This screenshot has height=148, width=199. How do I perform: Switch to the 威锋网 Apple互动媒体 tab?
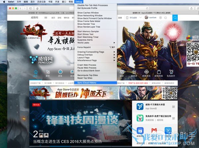point(152,13)
